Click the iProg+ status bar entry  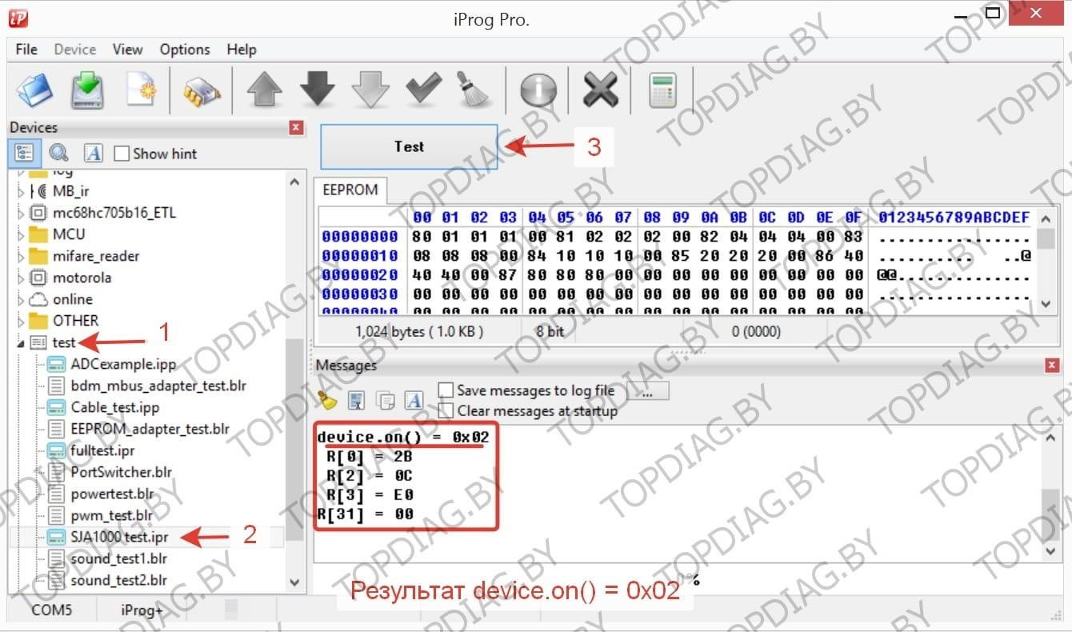142,610
